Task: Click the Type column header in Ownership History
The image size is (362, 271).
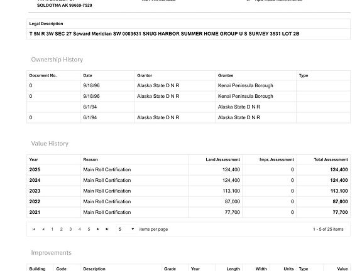Action: click(304, 75)
